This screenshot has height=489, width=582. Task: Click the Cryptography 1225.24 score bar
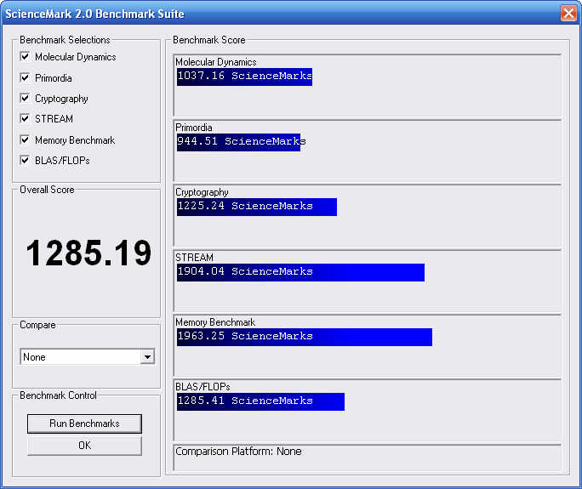[x=257, y=207]
